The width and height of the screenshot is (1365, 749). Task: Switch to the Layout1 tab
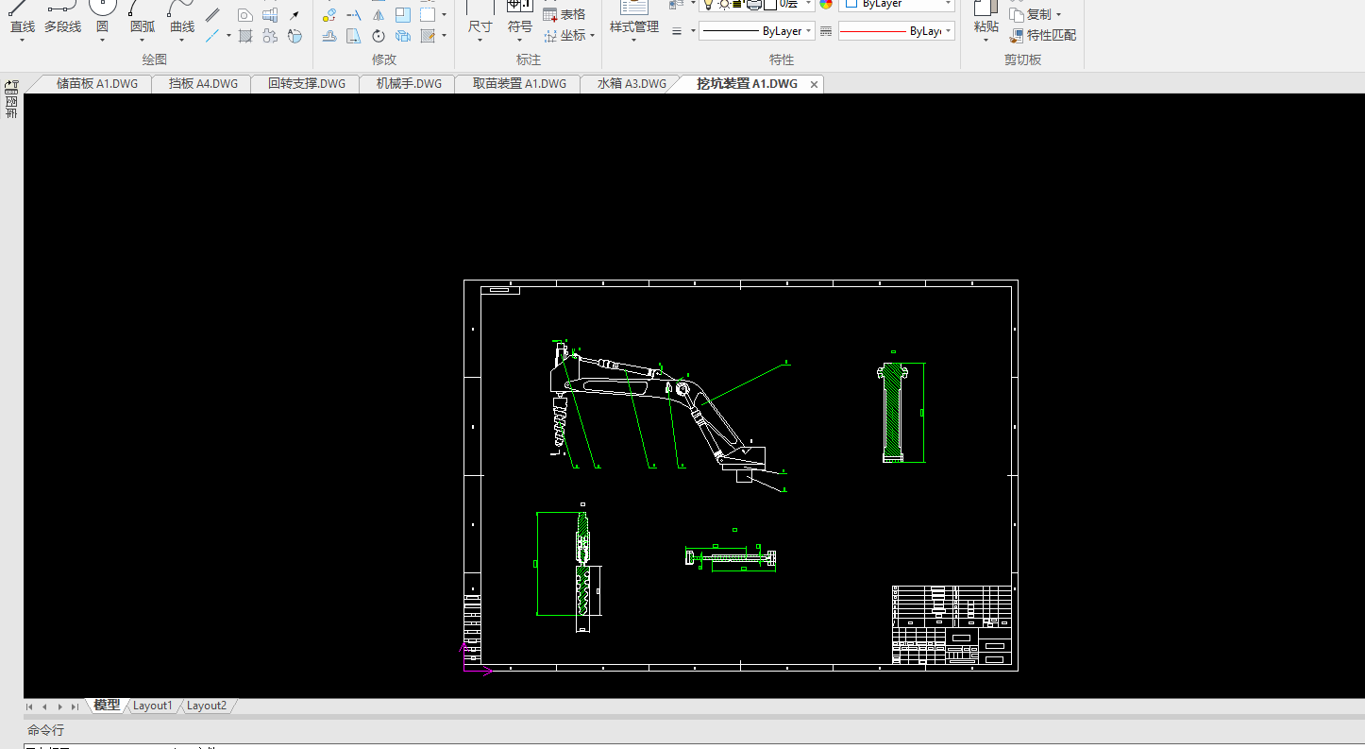pos(152,706)
